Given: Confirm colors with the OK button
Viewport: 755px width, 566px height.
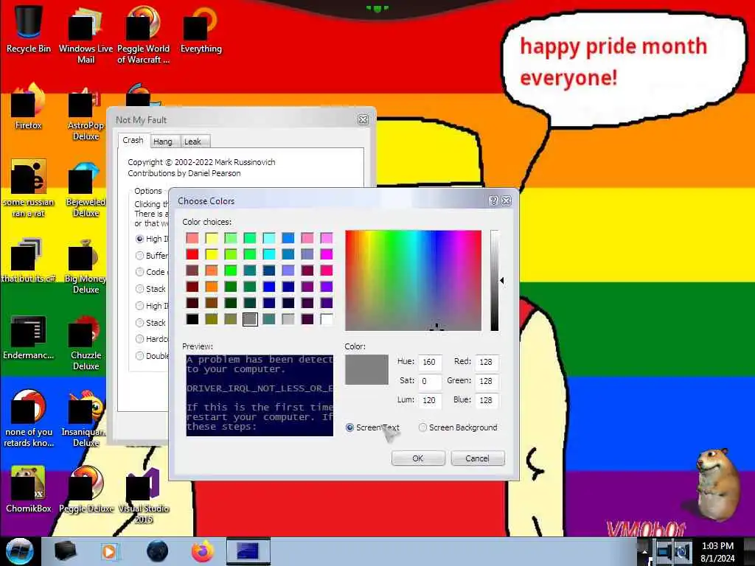Looking at the screenshot, I should click(x=418, y=458).
